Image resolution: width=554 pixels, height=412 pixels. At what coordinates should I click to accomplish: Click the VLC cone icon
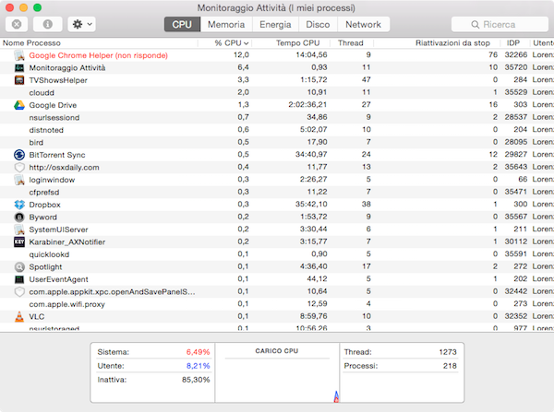click(19, 316)
